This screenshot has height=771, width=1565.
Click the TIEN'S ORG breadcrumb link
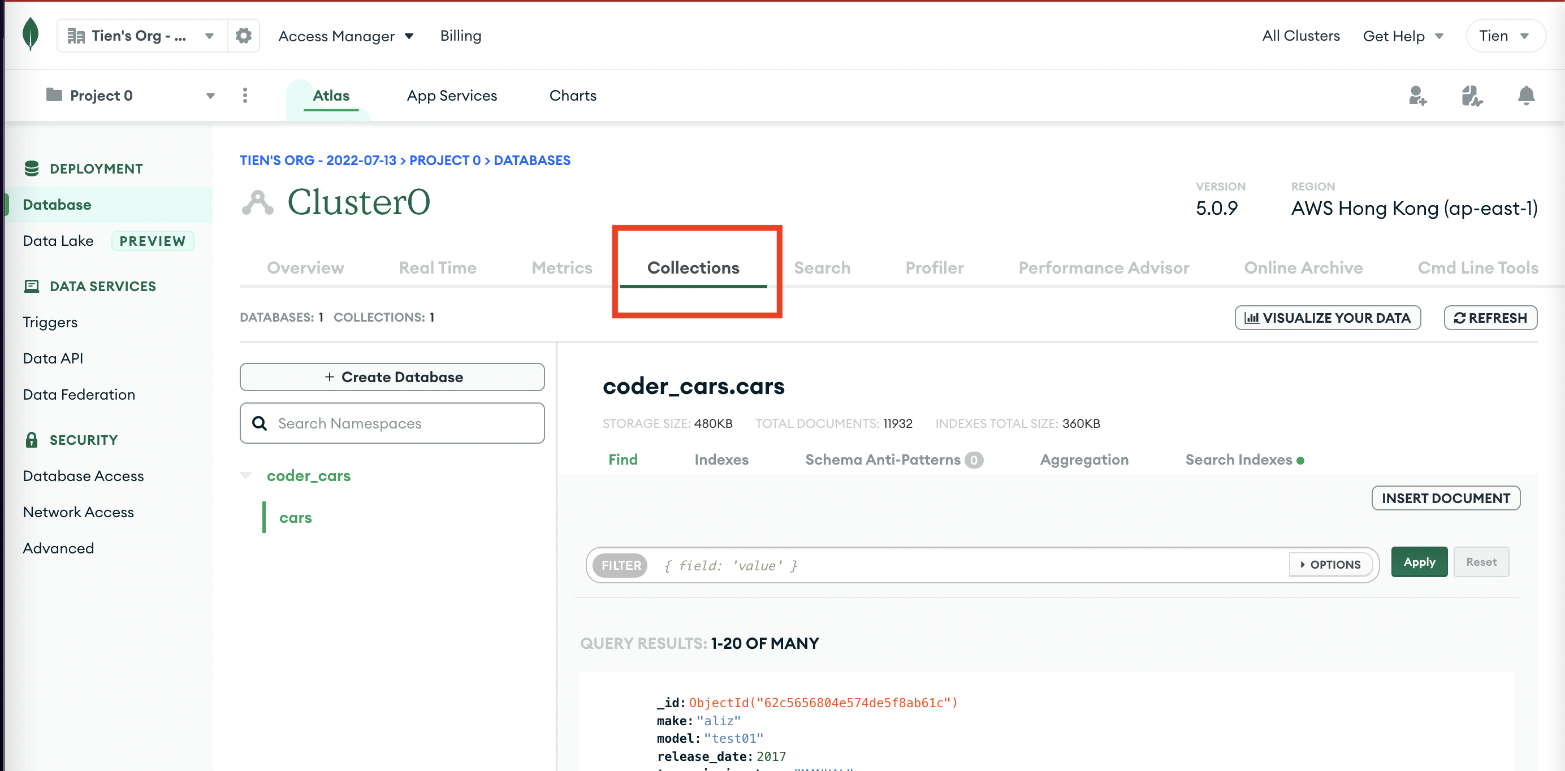318,161
